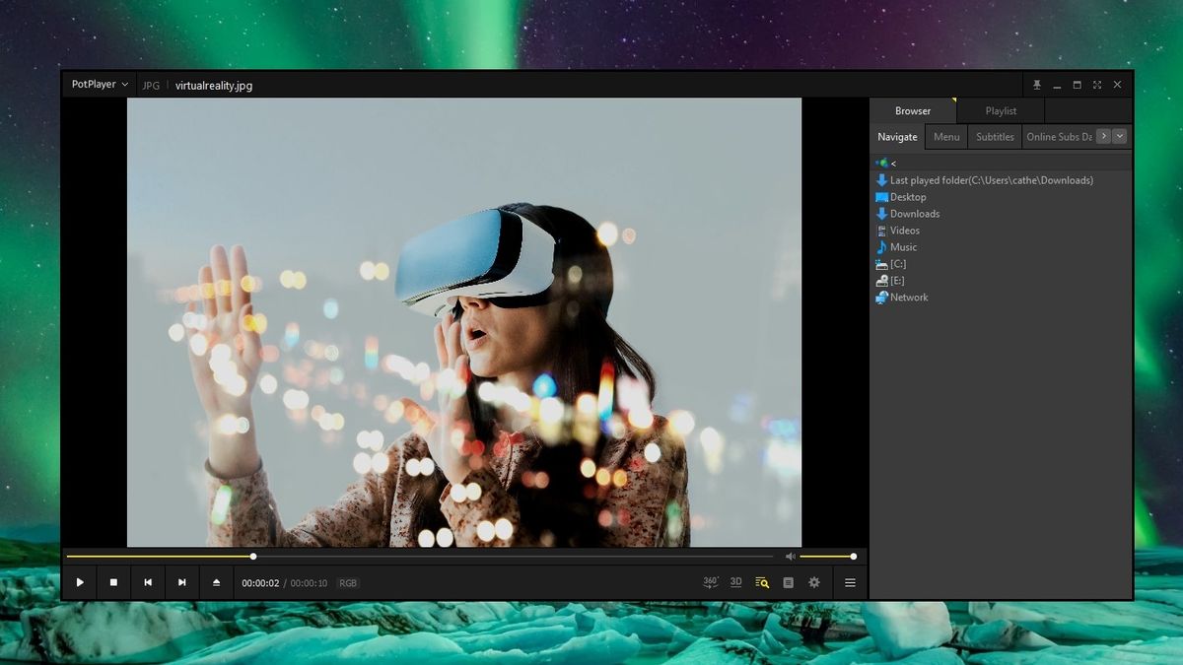Open the Downloads folder entry
1183x665 pixels.
tap(913, 213)
